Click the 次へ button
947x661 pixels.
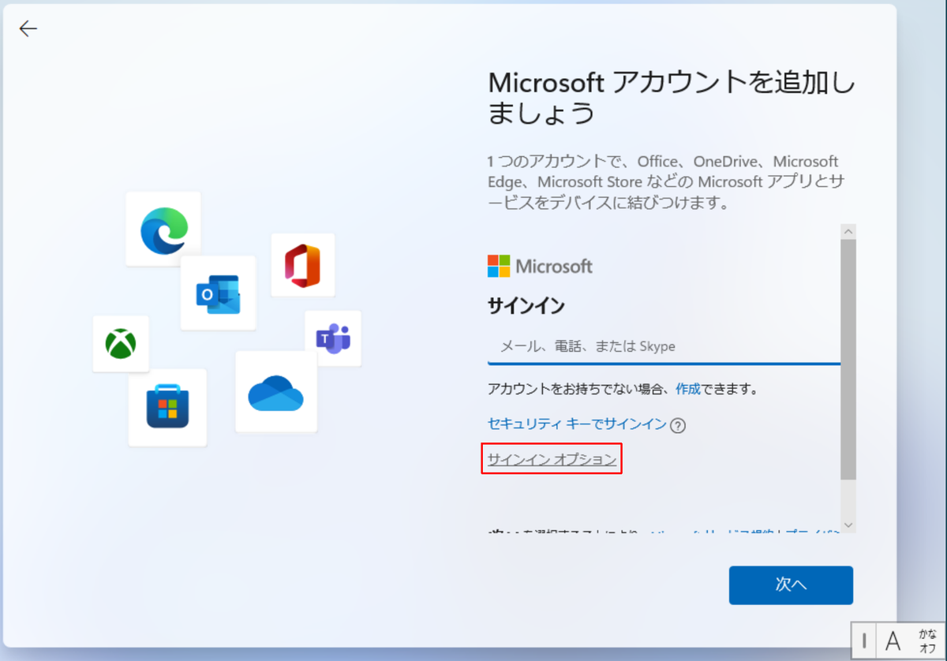pyautogui.click(x=791, y=584)
